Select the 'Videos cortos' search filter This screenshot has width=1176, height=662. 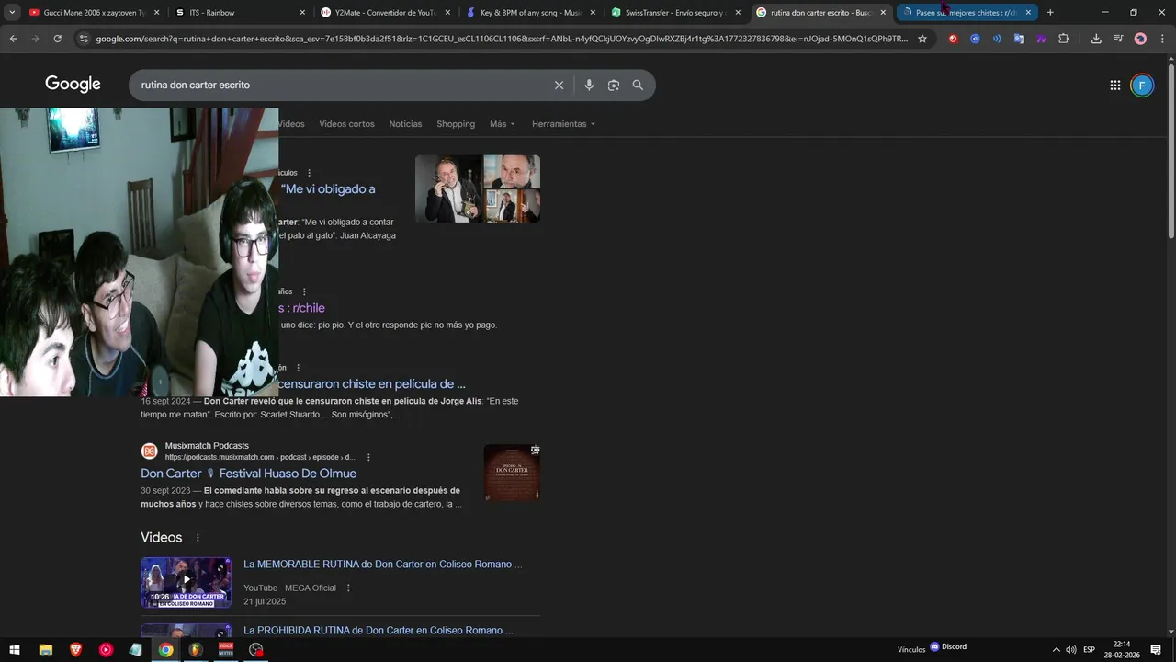(346, 124)
